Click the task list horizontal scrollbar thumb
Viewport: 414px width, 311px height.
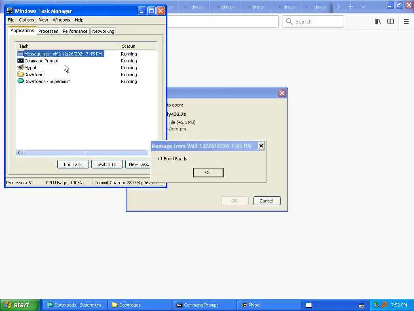85,153
